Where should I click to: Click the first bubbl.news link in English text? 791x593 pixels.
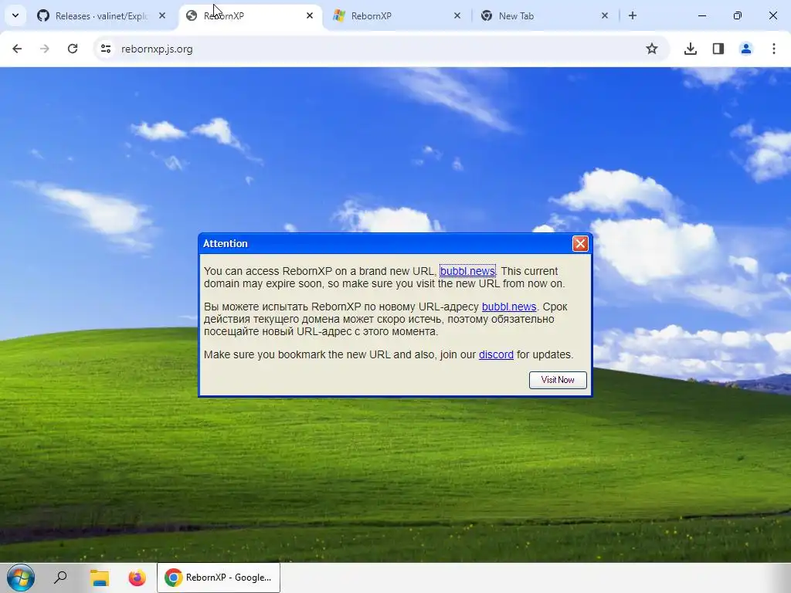(467, 271)
